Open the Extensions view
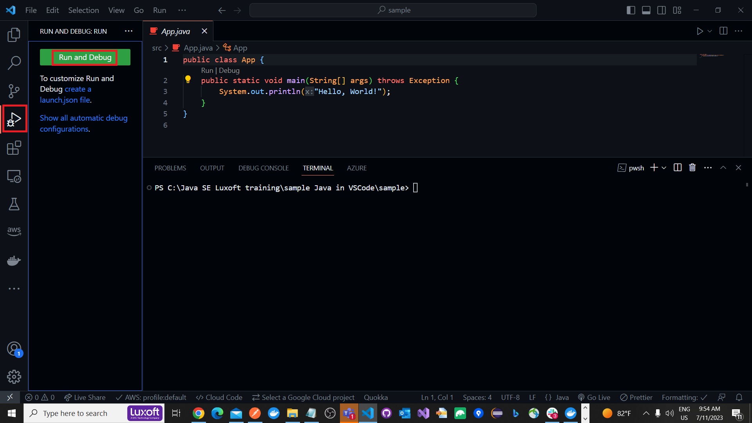This screenshot has width=752, height=423. point(14,148)
